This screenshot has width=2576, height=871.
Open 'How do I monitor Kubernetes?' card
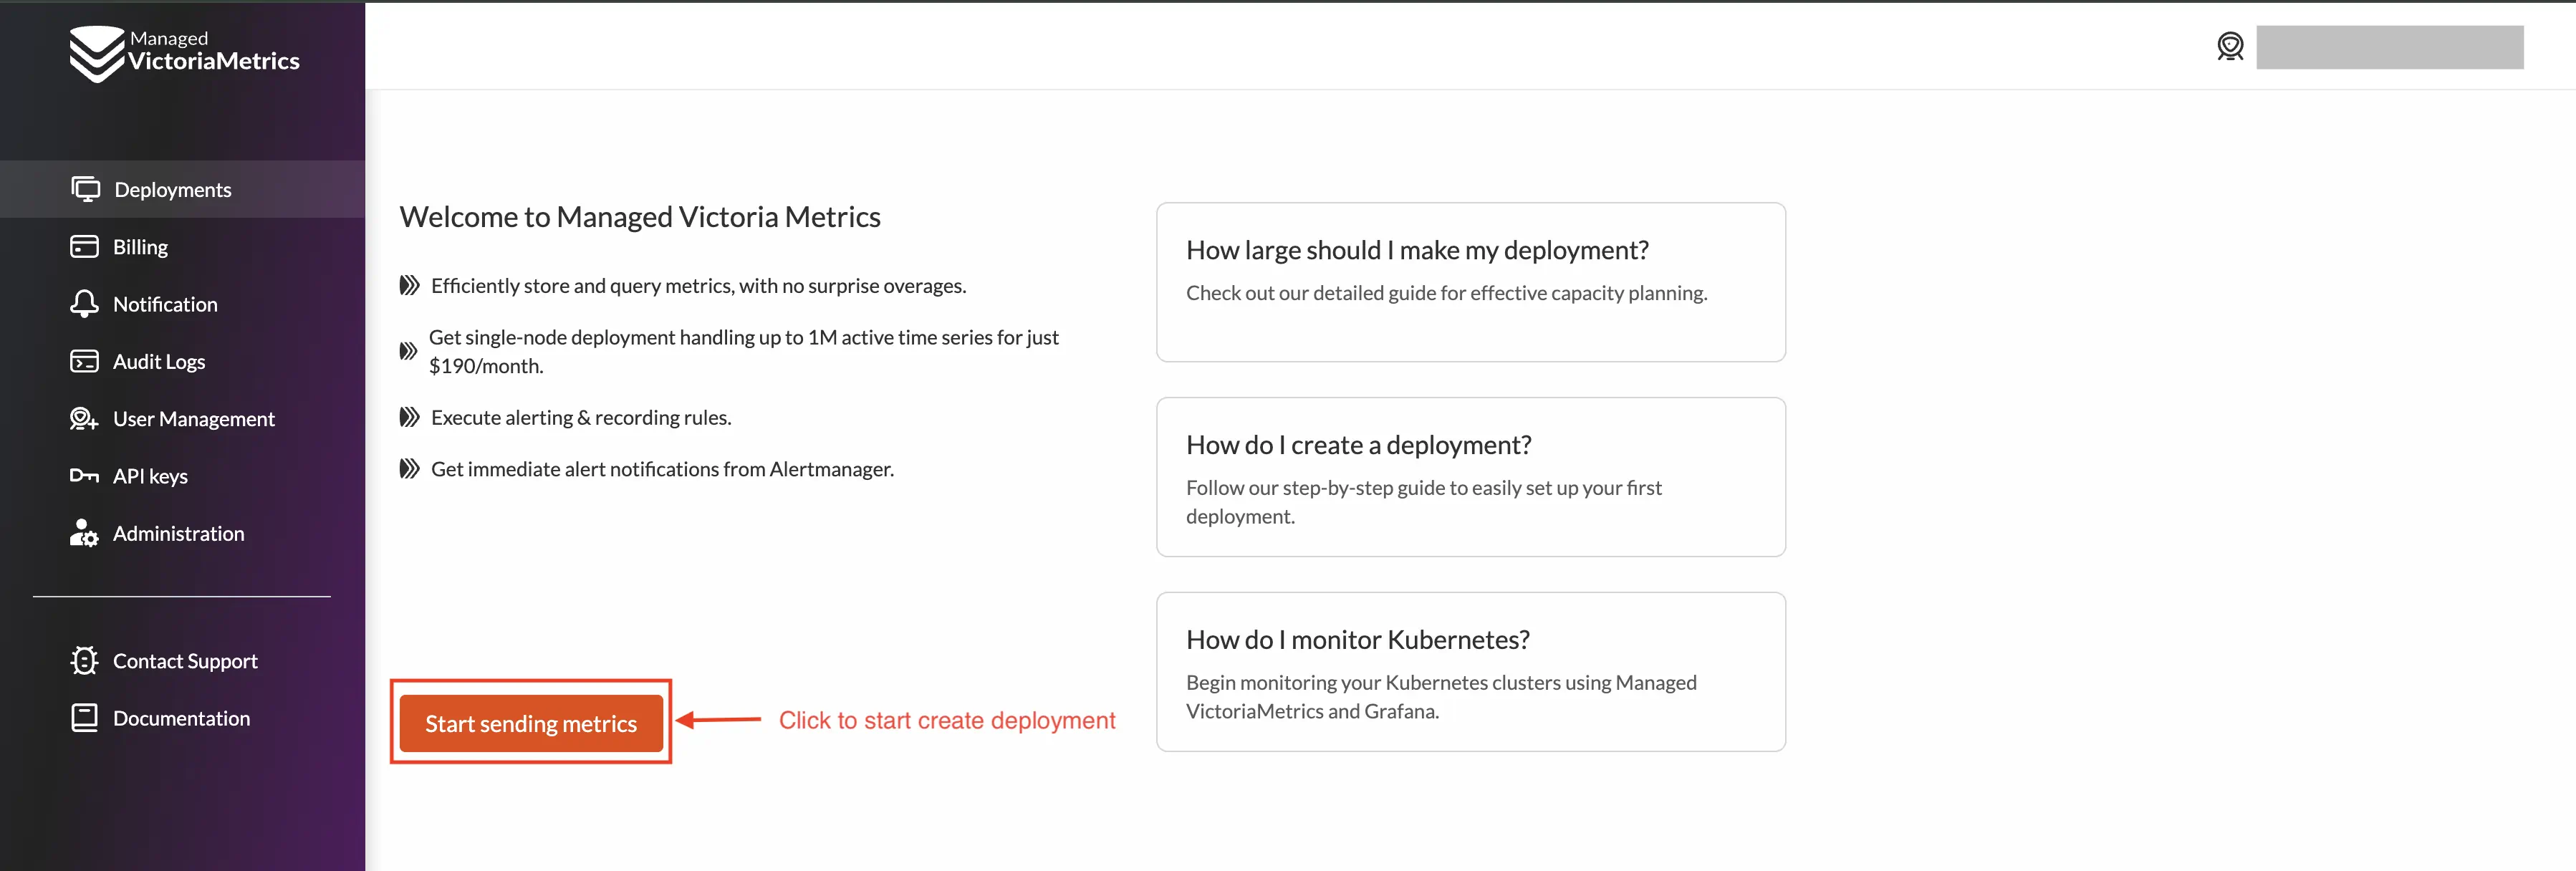coord(1471,672)
